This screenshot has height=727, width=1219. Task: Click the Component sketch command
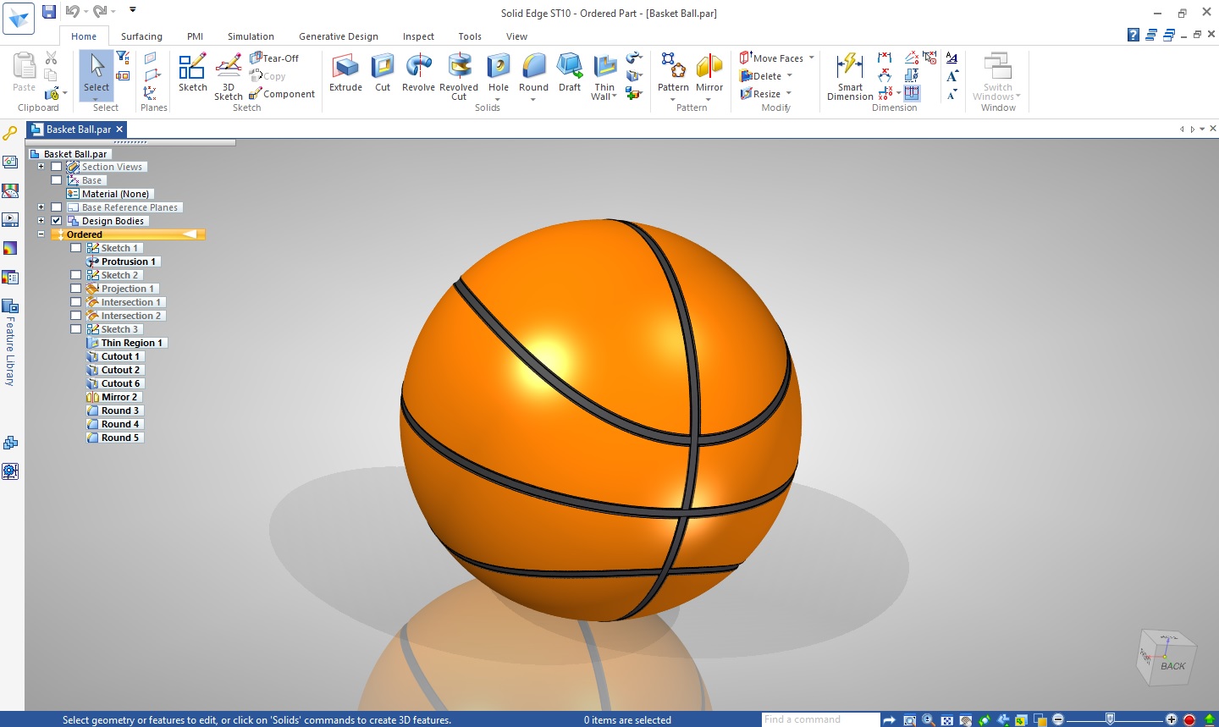click(282, 94)
